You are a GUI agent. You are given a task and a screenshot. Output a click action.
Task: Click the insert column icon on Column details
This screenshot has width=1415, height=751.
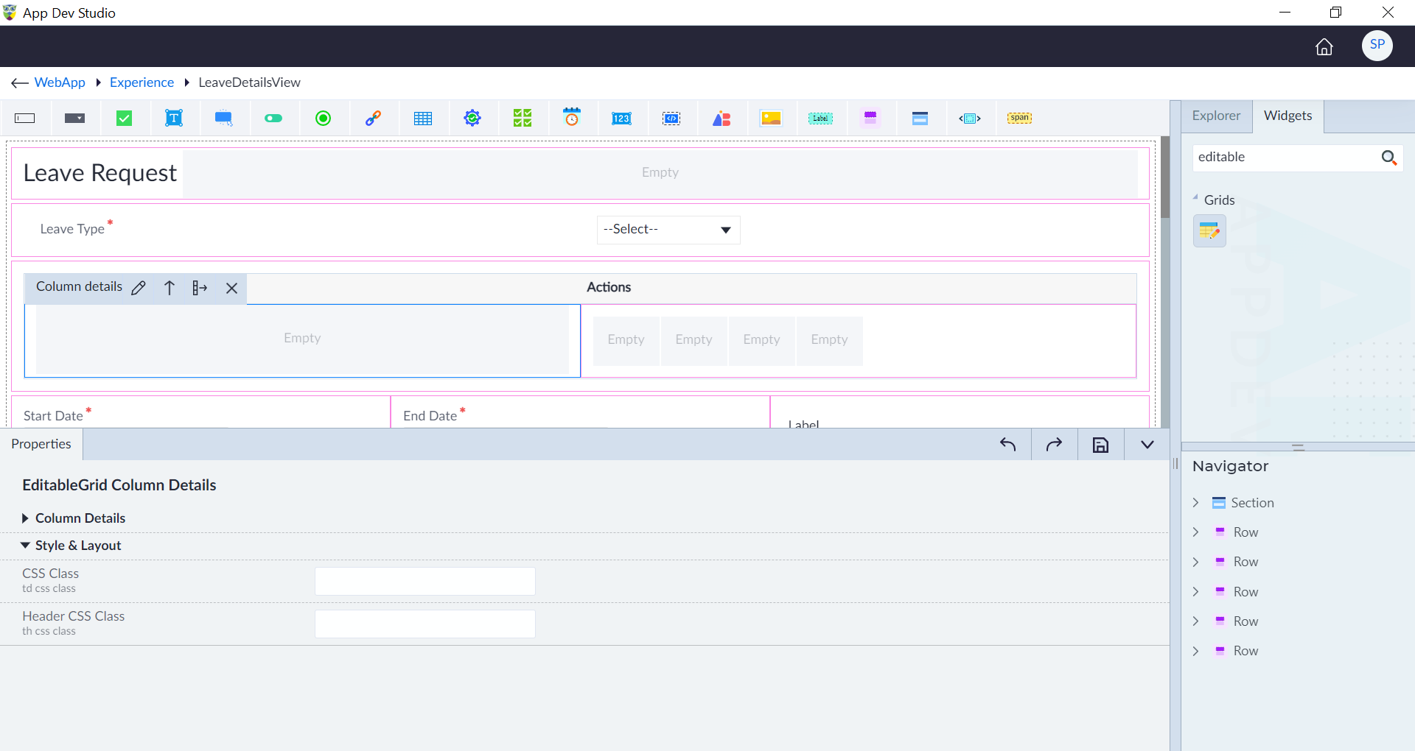(200, 288)
